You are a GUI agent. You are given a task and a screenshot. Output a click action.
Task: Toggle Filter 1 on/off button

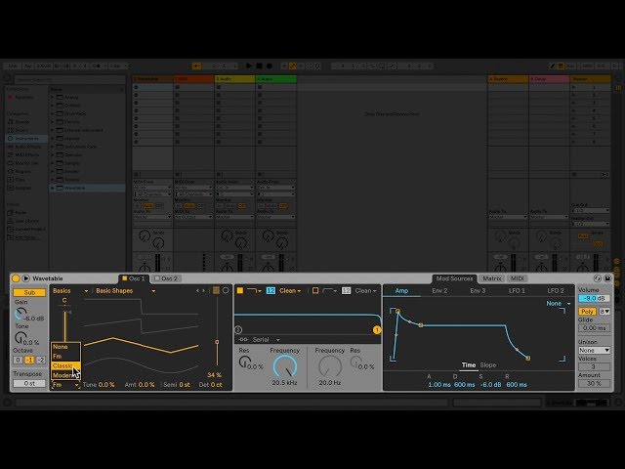[240, 291]
